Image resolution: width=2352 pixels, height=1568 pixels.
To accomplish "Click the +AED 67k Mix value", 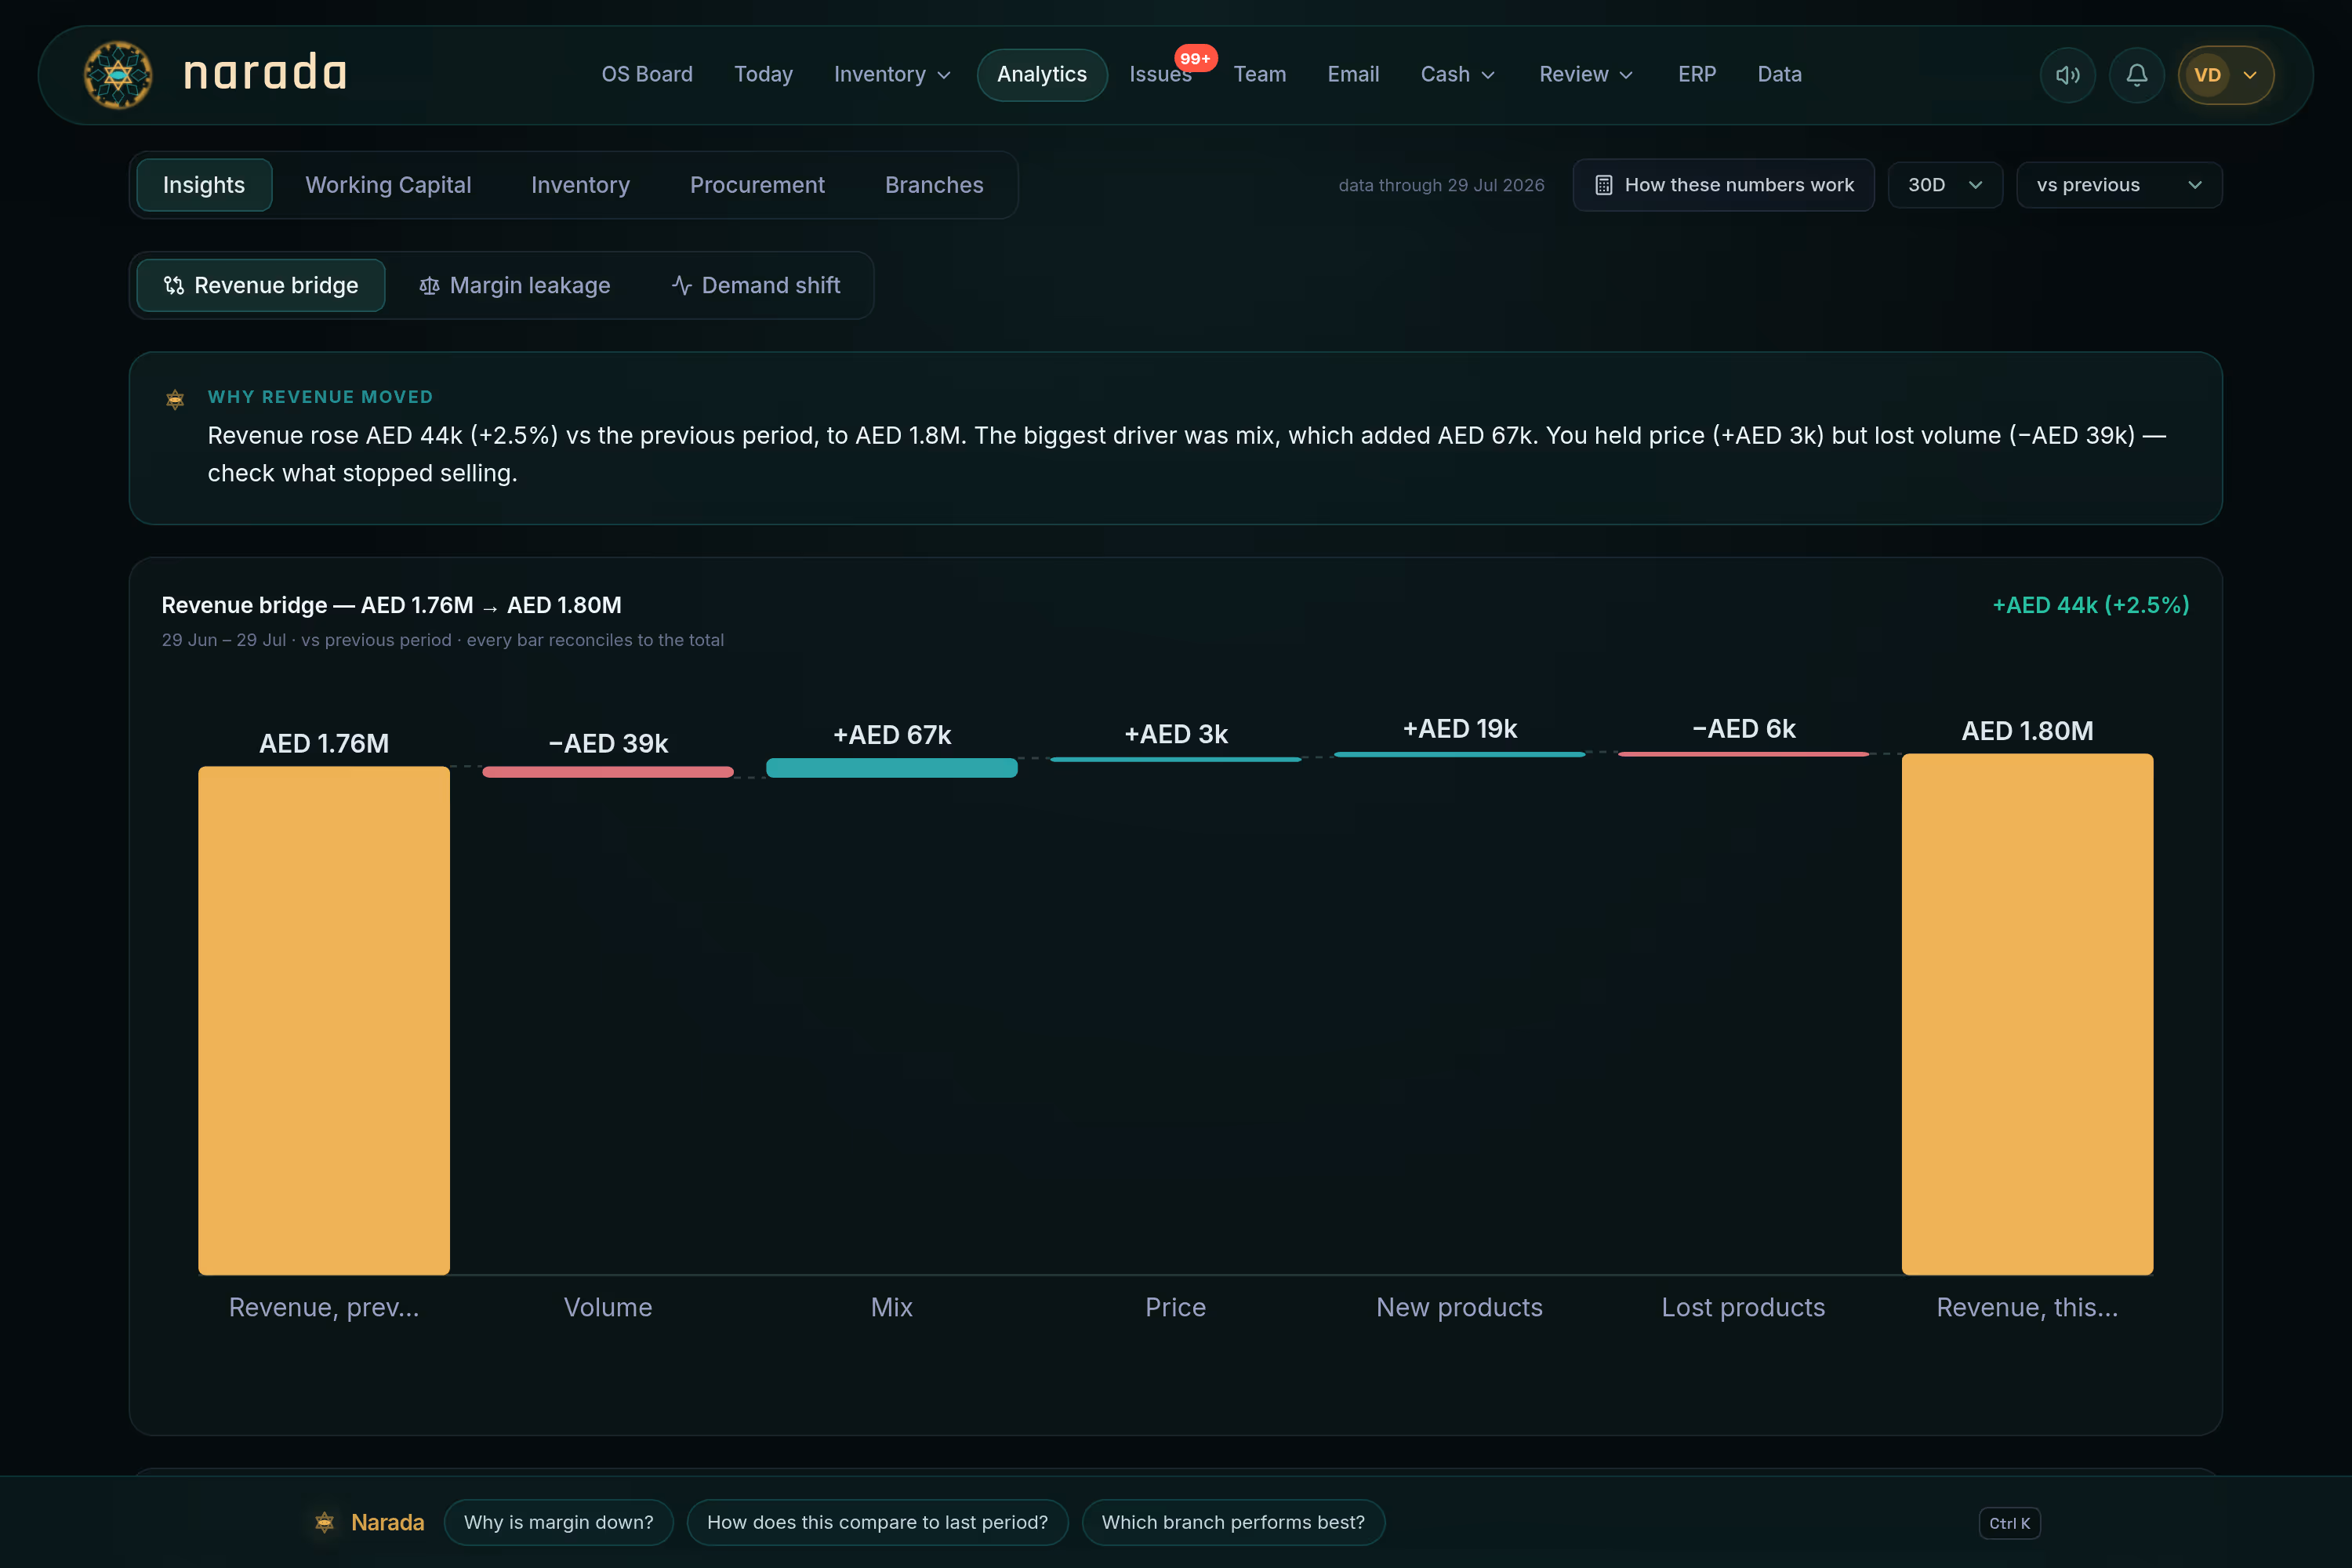I will point(892,735).
